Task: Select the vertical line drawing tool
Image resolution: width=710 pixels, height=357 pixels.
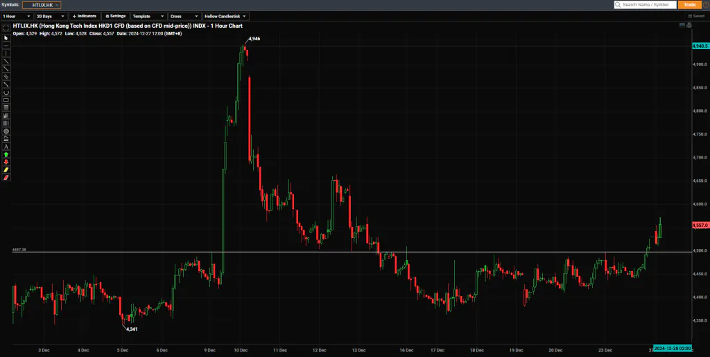Action: point(6,53)
